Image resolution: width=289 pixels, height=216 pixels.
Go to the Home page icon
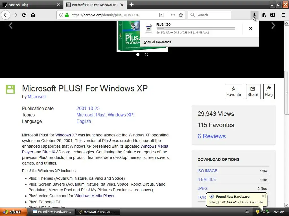tap(33, 15)
